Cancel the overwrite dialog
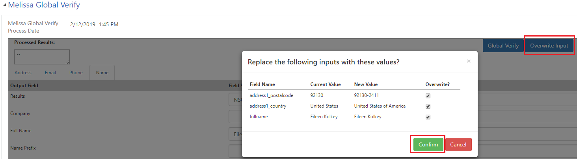The image size is (577, 159). pyautogui.click(x=458, y=144)
